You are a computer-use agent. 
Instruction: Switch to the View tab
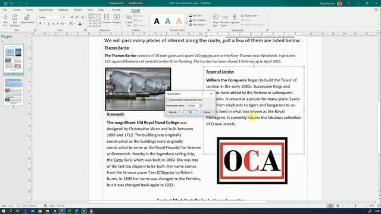pos(90,10)
